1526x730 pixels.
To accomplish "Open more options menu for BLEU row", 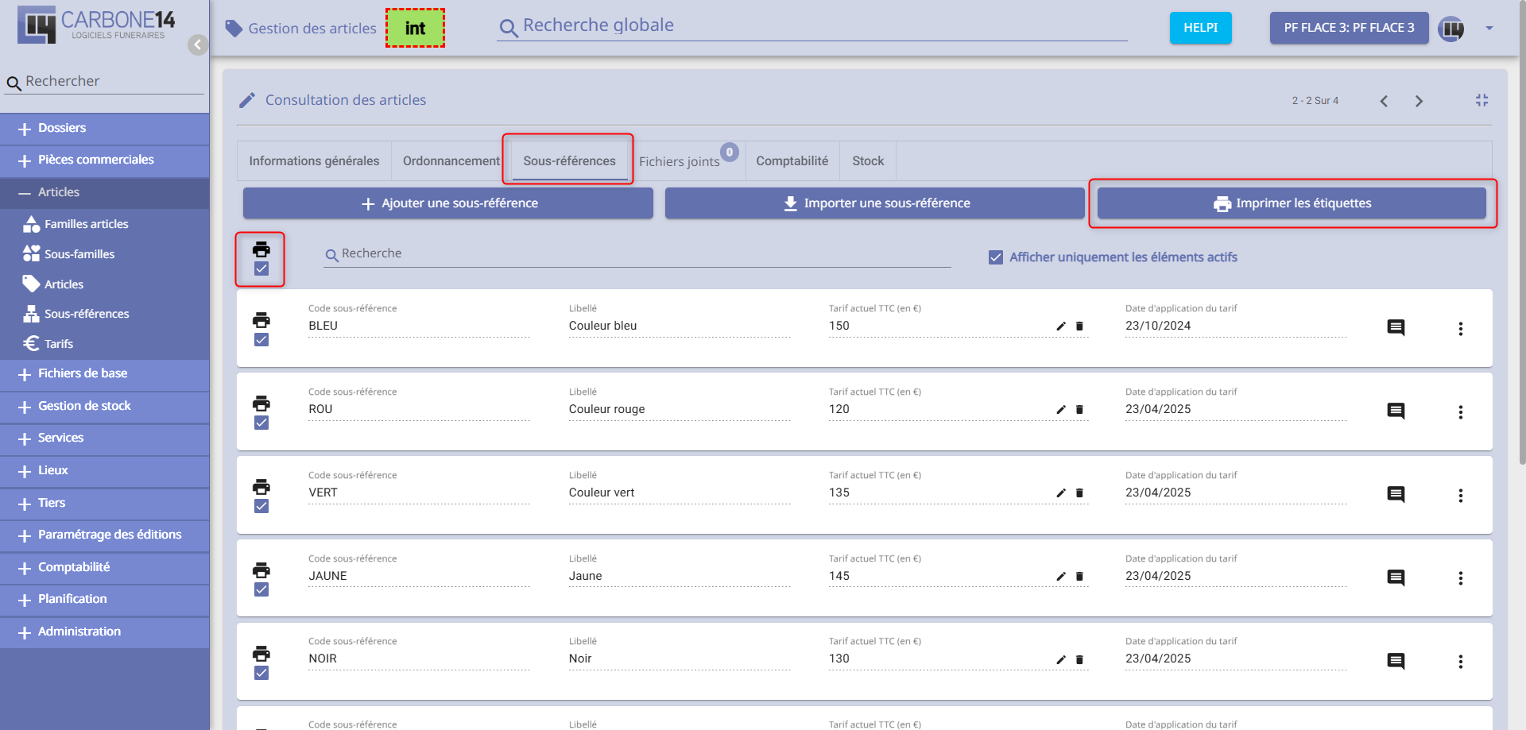I will 1460,328.
